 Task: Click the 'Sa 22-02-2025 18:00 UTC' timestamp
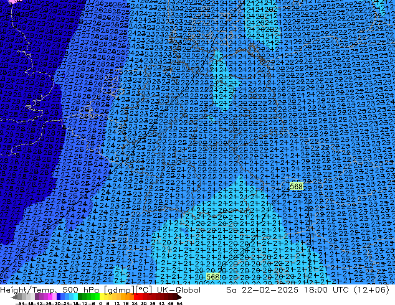(287, 290)
